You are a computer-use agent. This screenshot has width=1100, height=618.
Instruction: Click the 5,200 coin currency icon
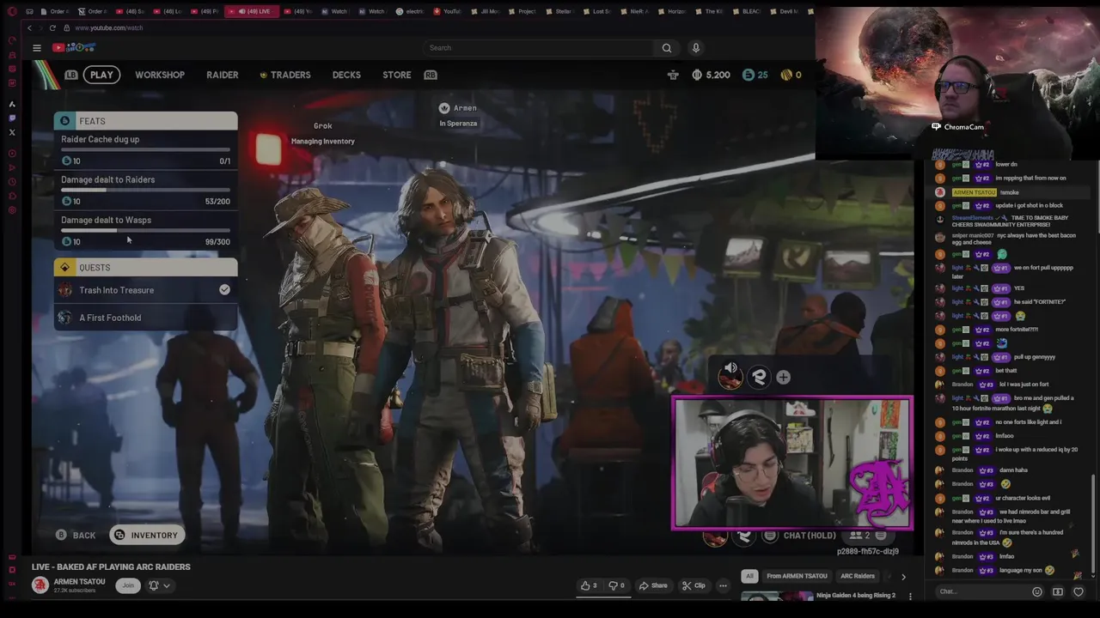(697, 75)
